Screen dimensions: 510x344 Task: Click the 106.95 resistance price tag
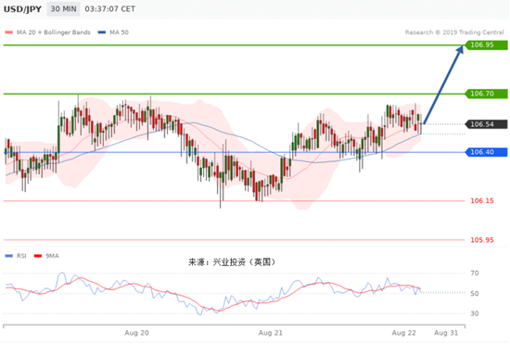486,45
